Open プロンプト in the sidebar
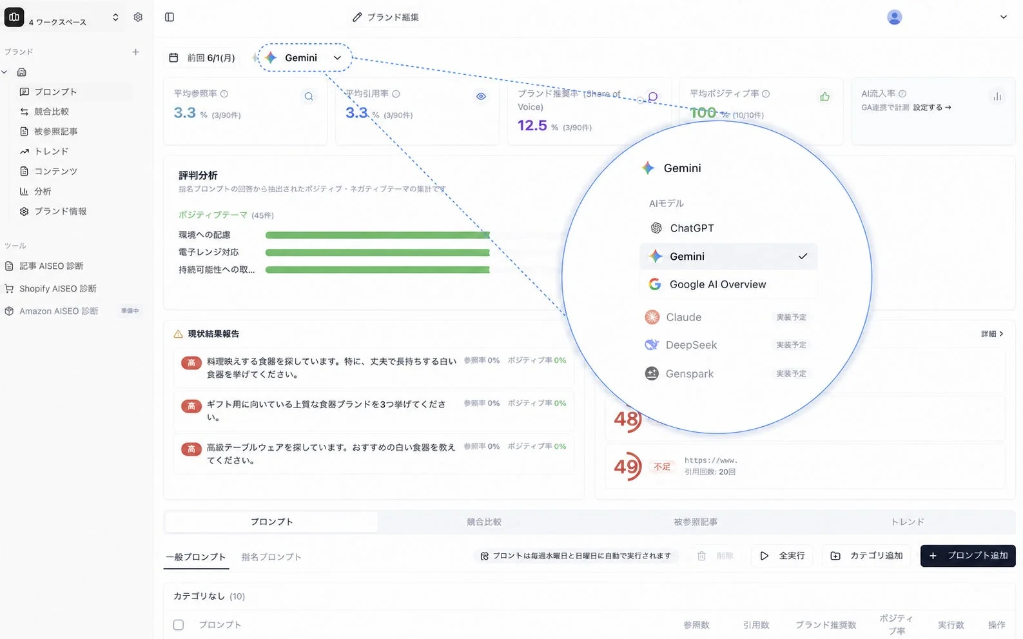 point(74,92)
